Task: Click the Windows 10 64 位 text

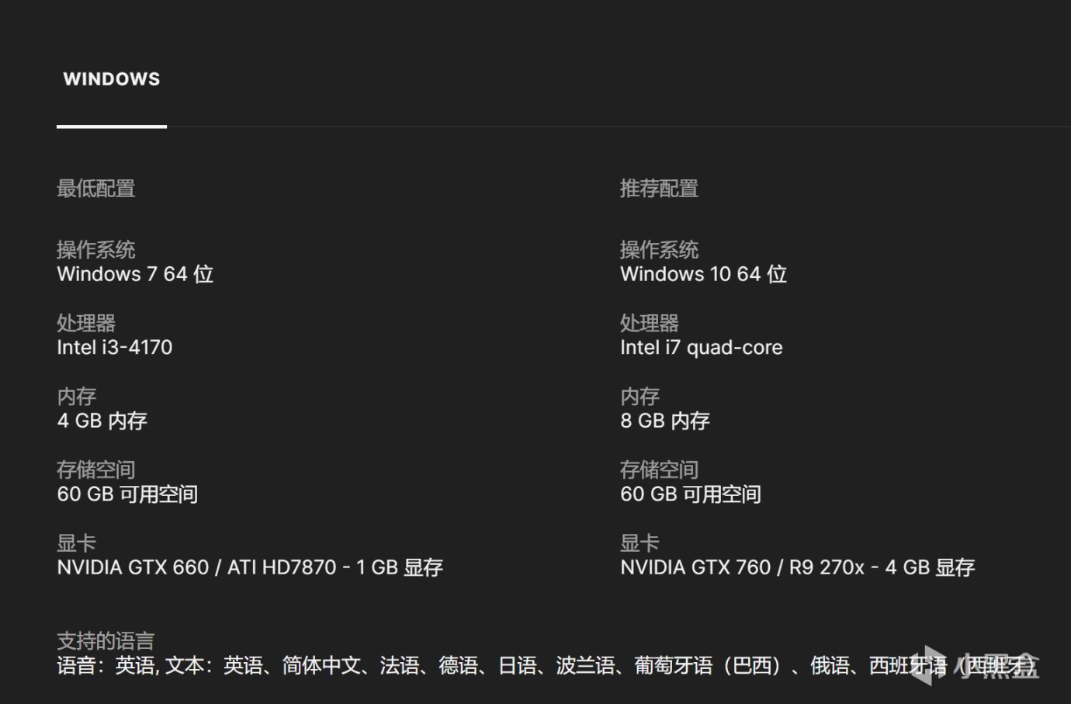Action: [x=704, y=274]
